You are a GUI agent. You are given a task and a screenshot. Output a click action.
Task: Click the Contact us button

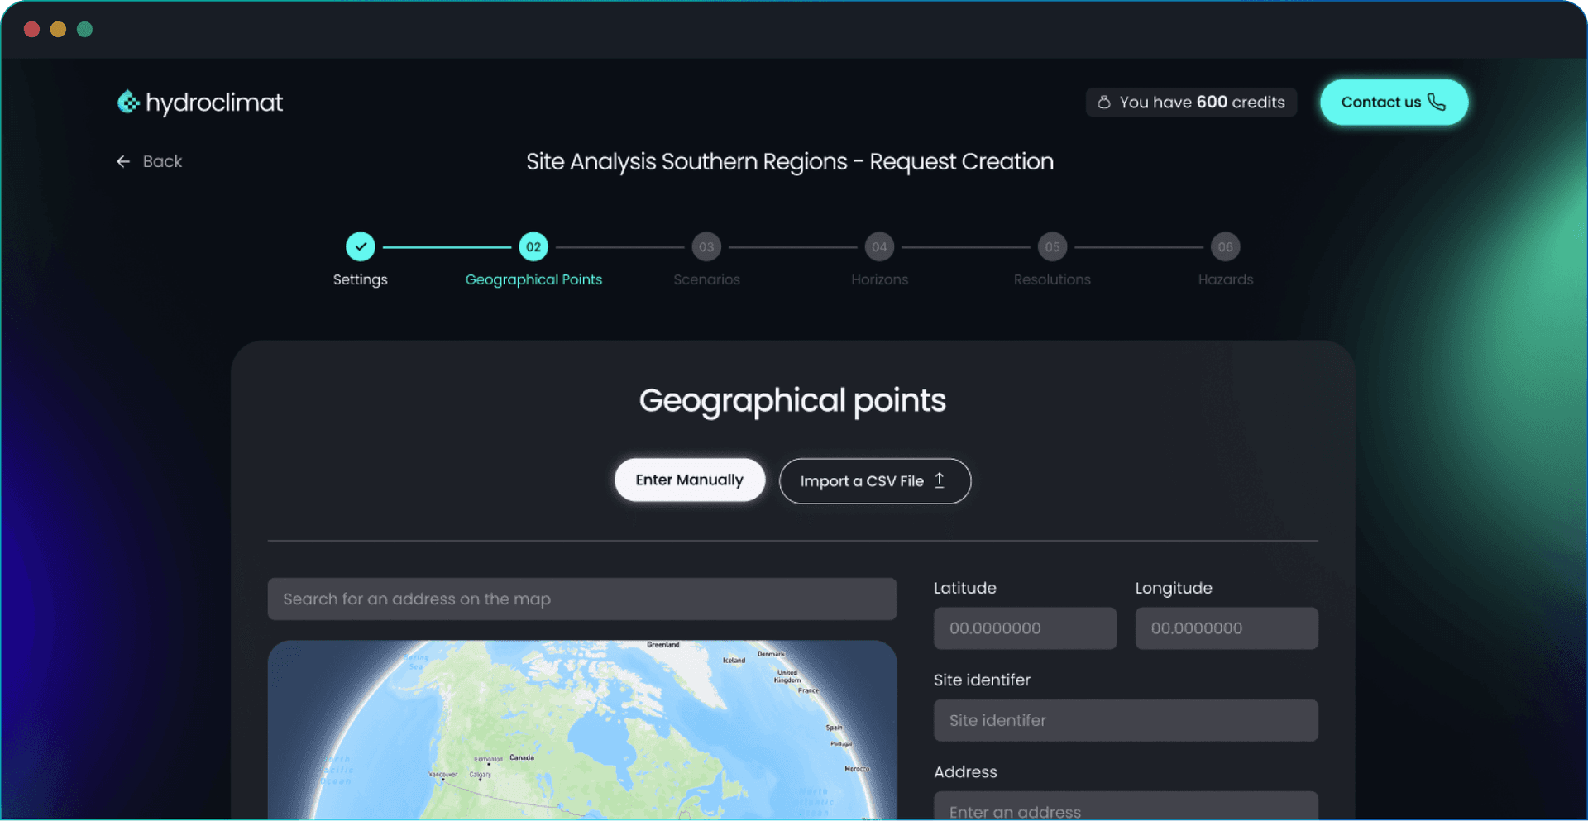pos(1394,102)
